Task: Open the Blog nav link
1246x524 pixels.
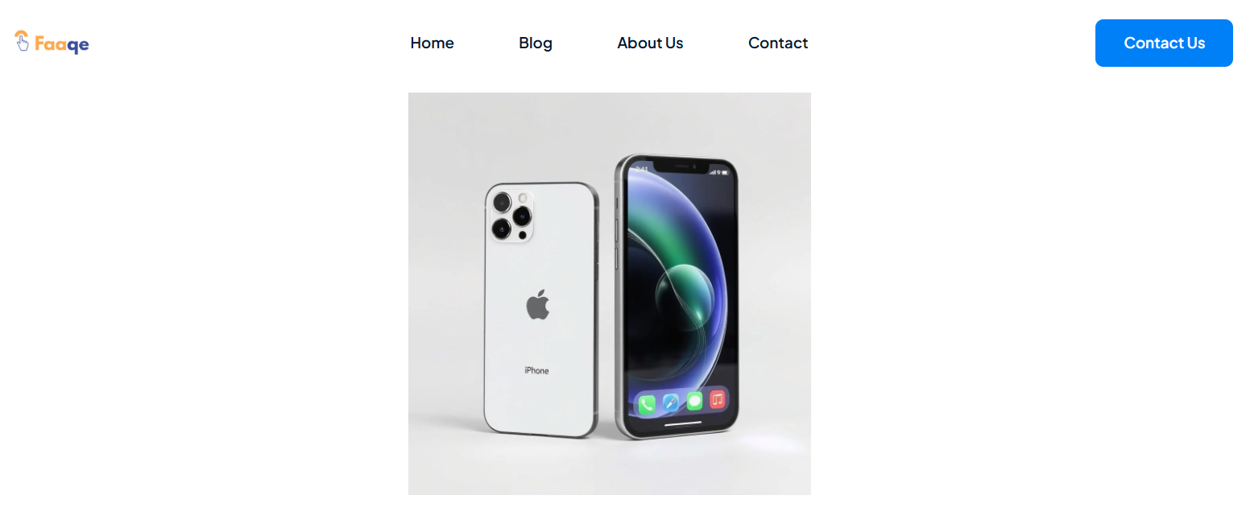Action: point(536,43)
